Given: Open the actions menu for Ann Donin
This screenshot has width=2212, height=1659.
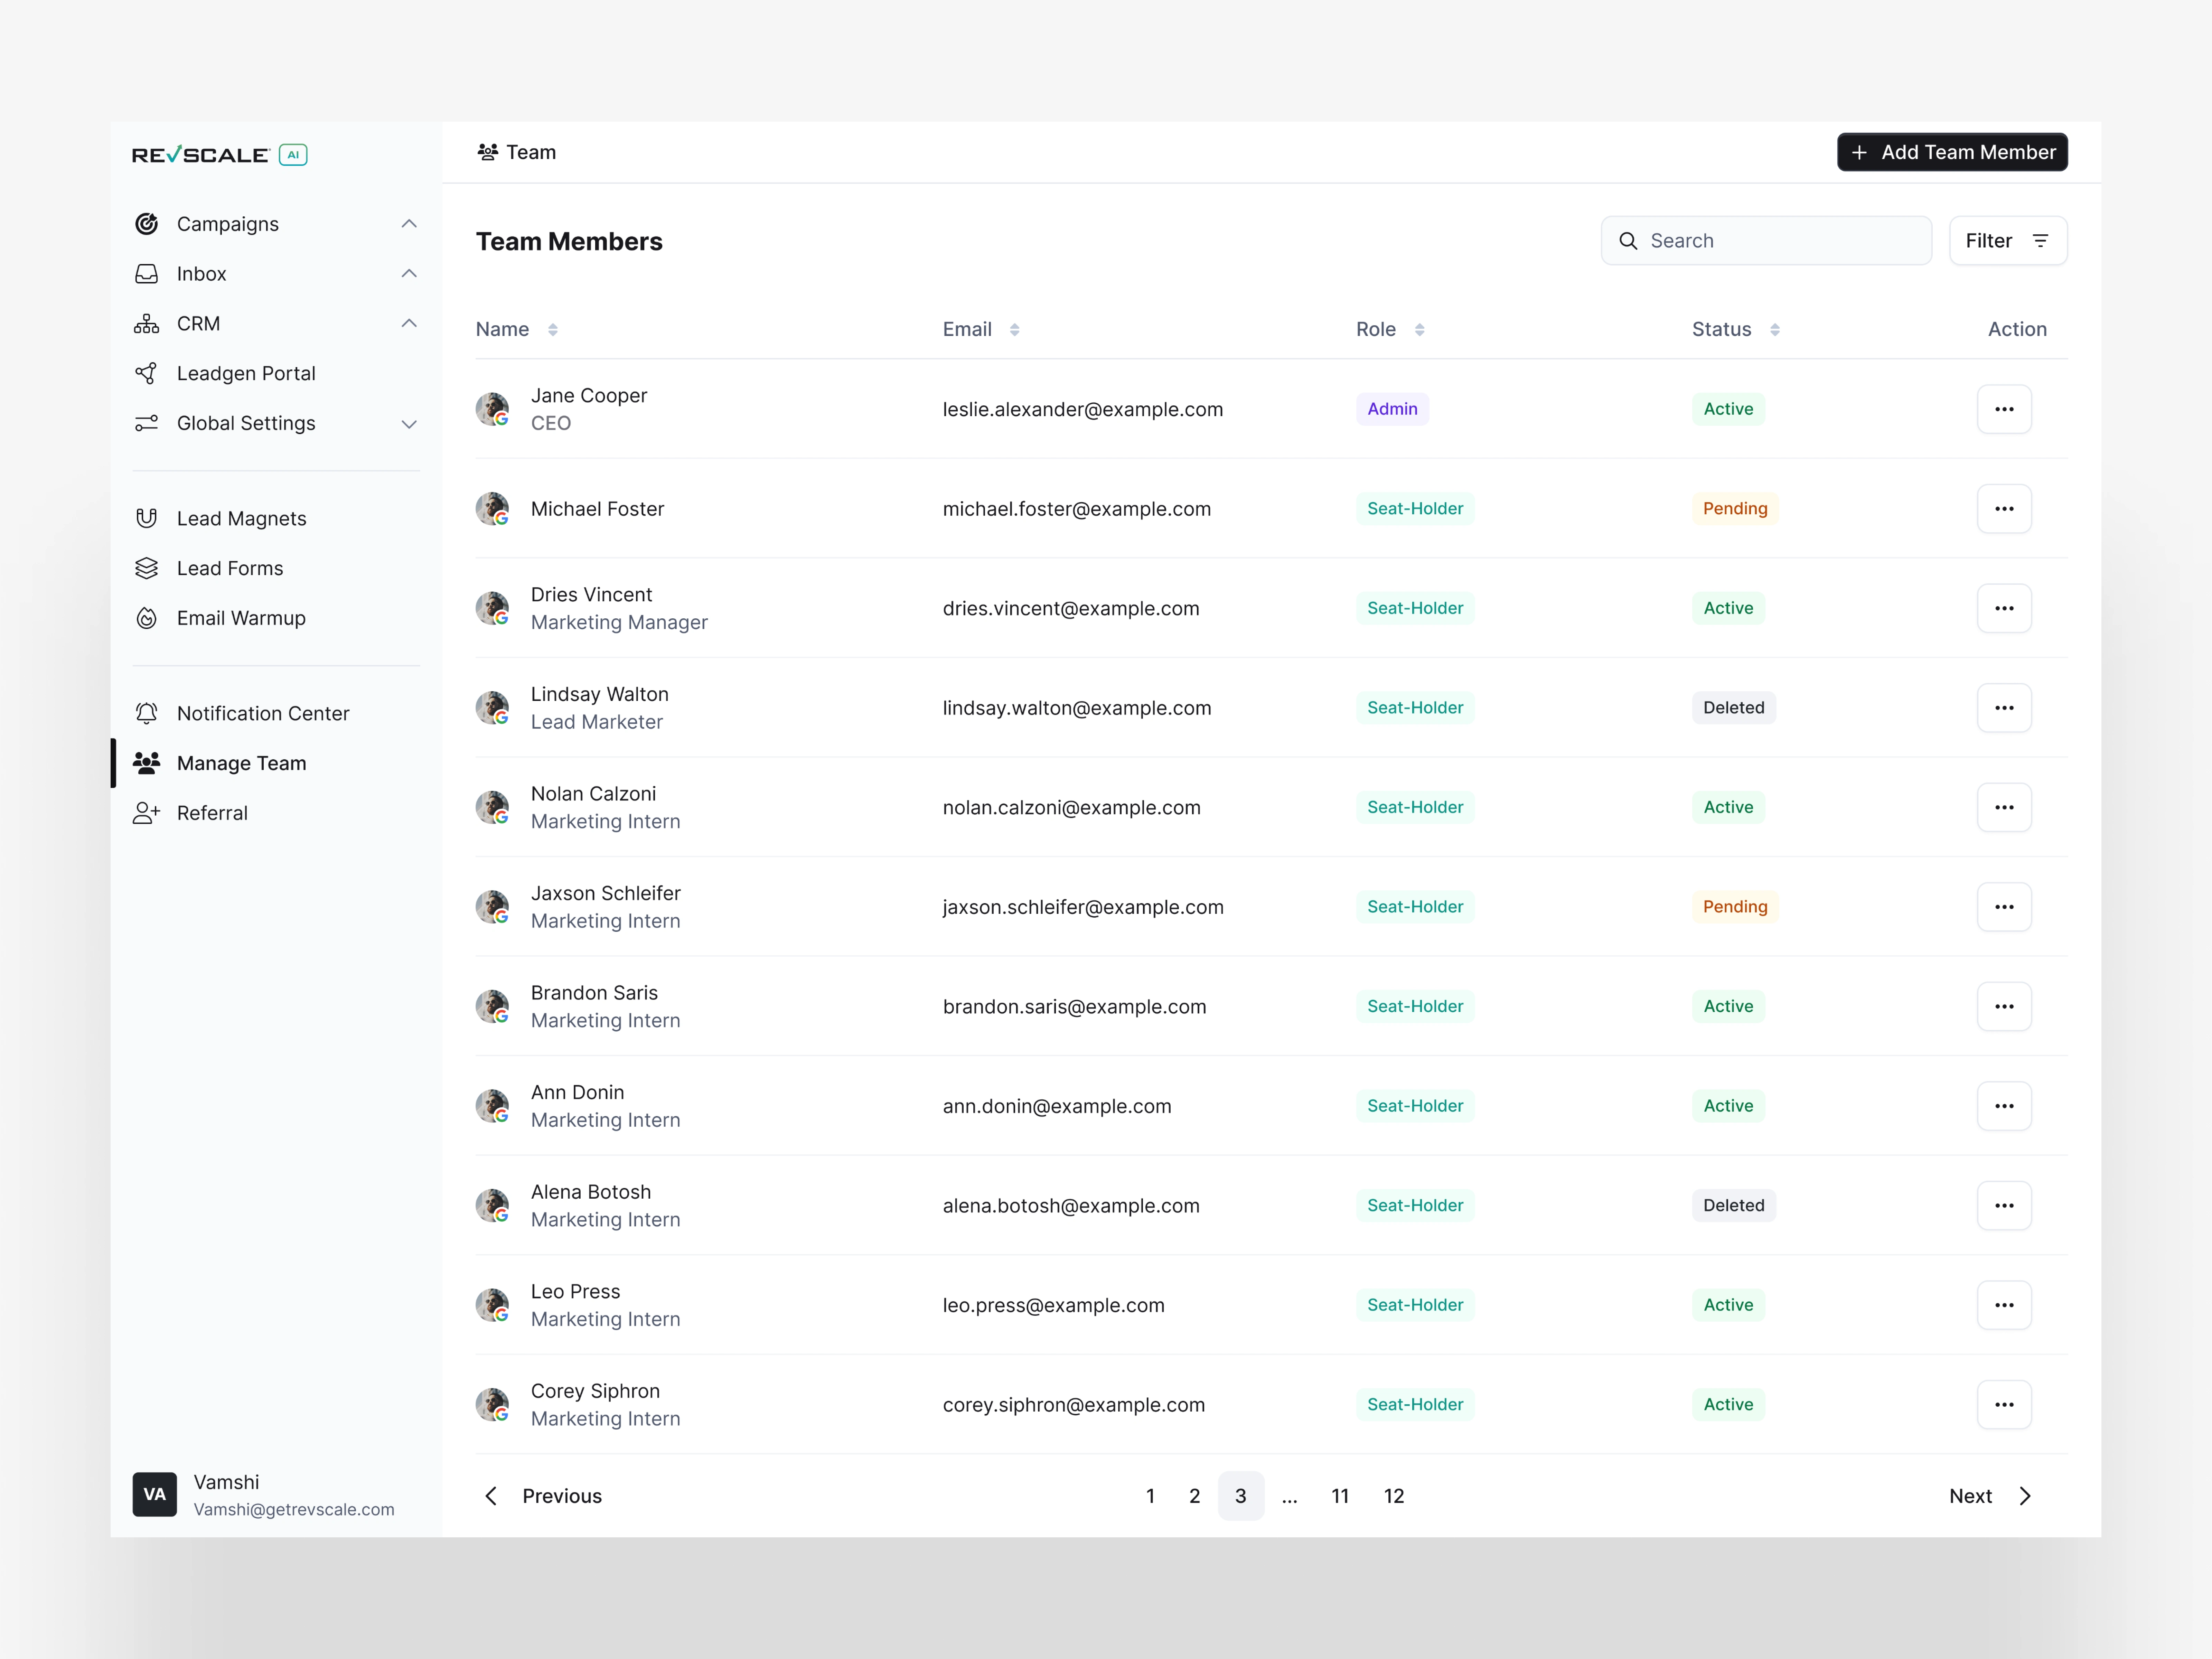Looking at the screenshot, I should [x=2004, y=1106].
